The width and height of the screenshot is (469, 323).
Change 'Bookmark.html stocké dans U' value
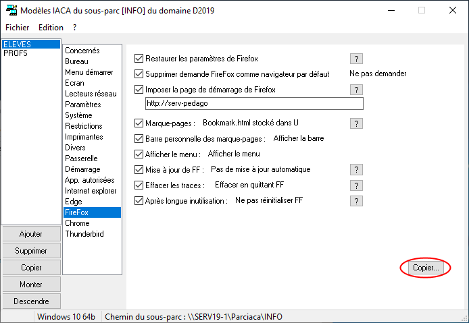pos(250,123)
